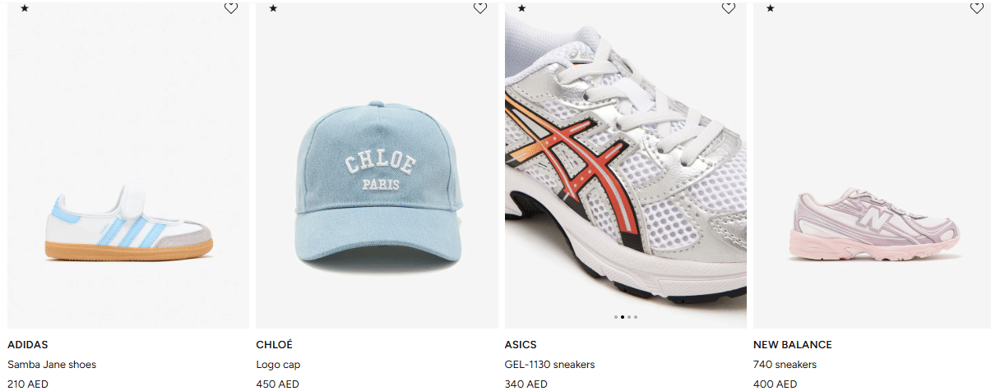
Task: Click the heart icon on Chloé cap
Action: click(480, 8)
